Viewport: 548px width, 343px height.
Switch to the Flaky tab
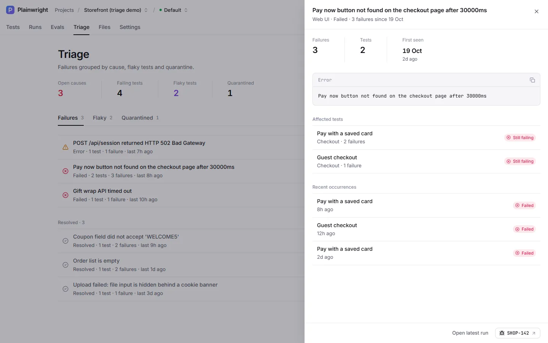pos(103,118)
